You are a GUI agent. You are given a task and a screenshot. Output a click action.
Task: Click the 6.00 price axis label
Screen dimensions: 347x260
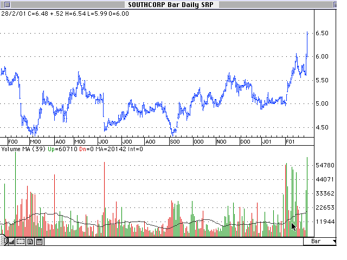click(322, 56)
